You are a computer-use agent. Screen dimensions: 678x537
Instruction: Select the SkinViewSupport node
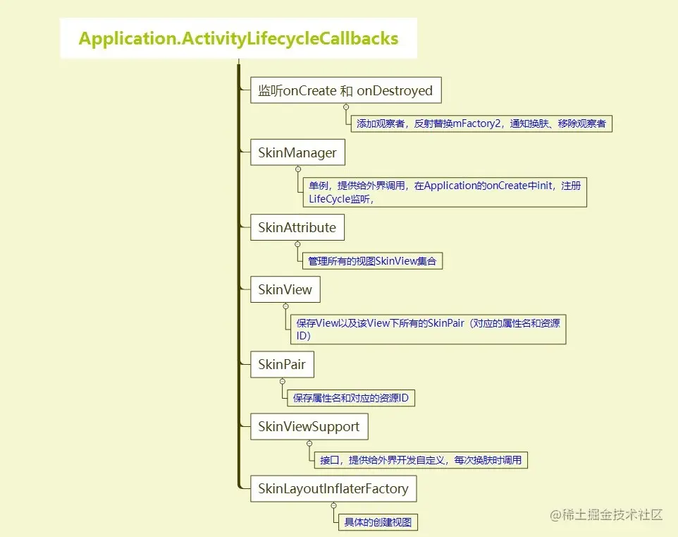(309, 427)
